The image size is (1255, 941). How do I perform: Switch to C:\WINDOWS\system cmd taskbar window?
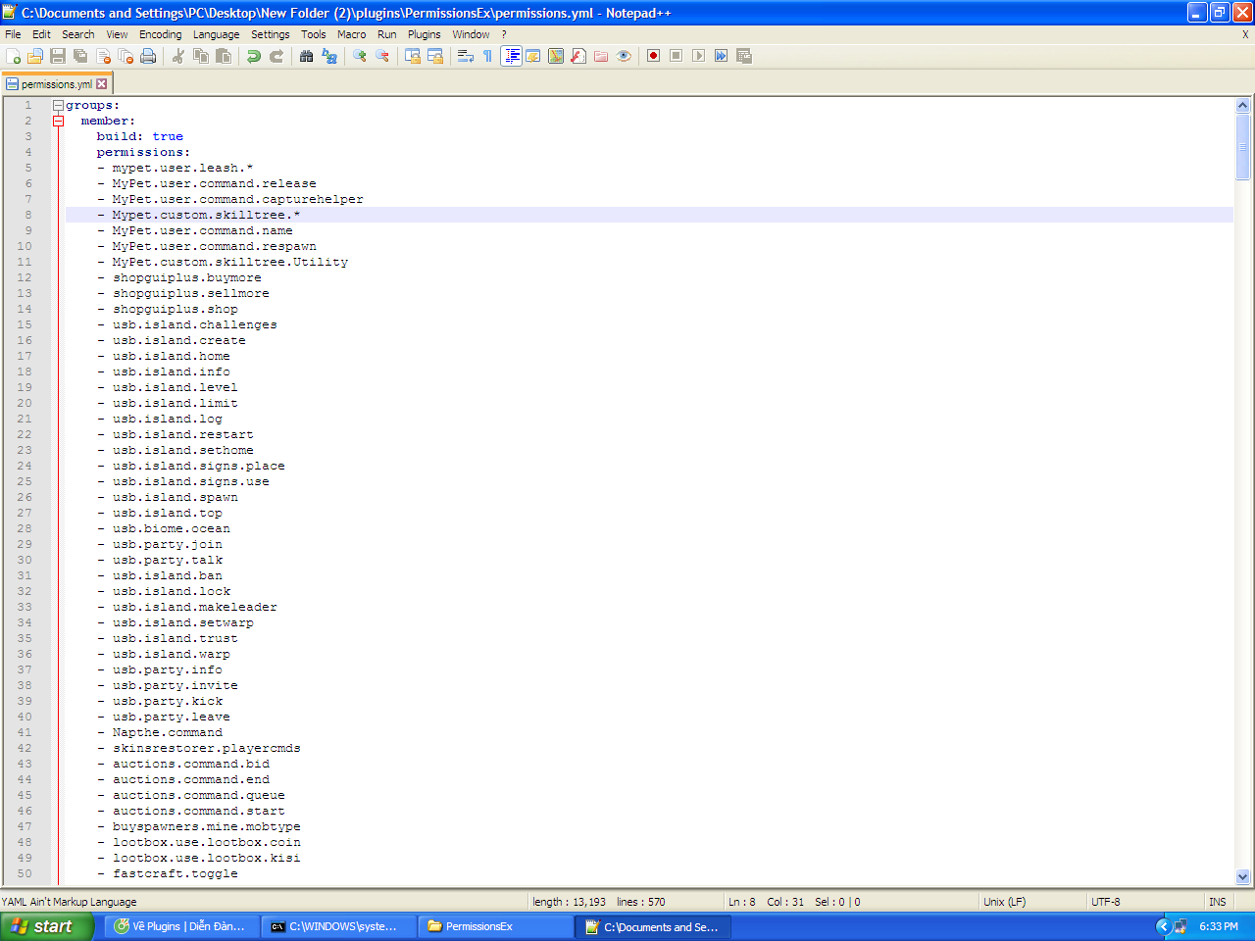(339, 926)
